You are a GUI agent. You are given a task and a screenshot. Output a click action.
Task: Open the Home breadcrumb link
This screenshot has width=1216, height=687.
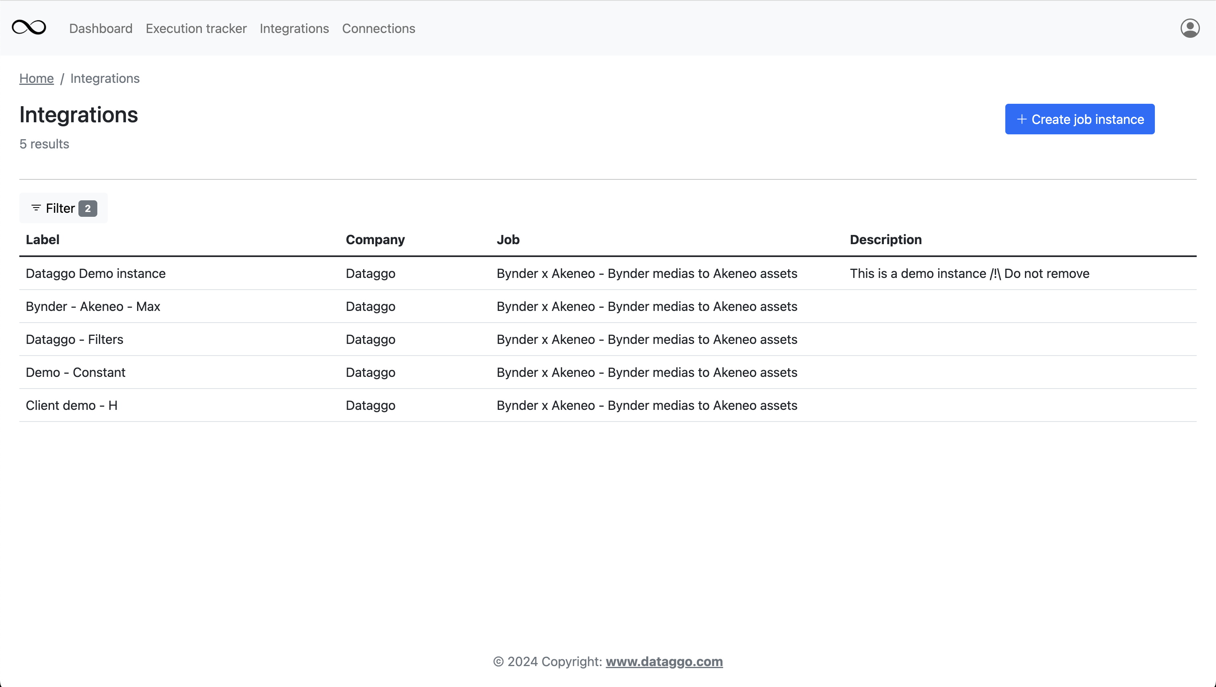[x=36, y=78]
